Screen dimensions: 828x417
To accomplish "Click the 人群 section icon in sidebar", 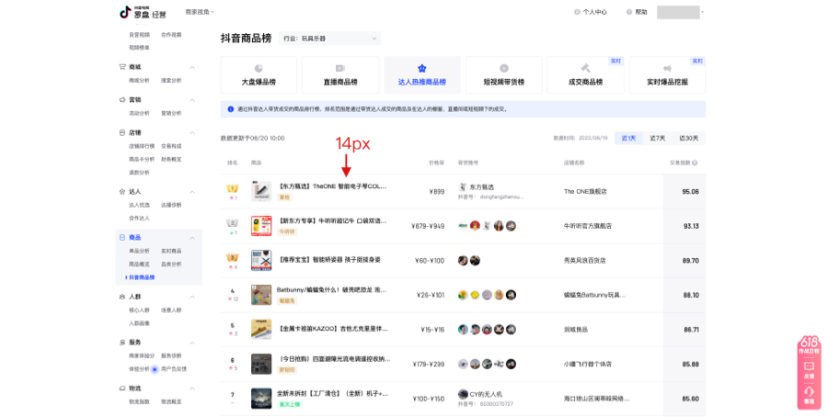I will [x=122, y=297].
